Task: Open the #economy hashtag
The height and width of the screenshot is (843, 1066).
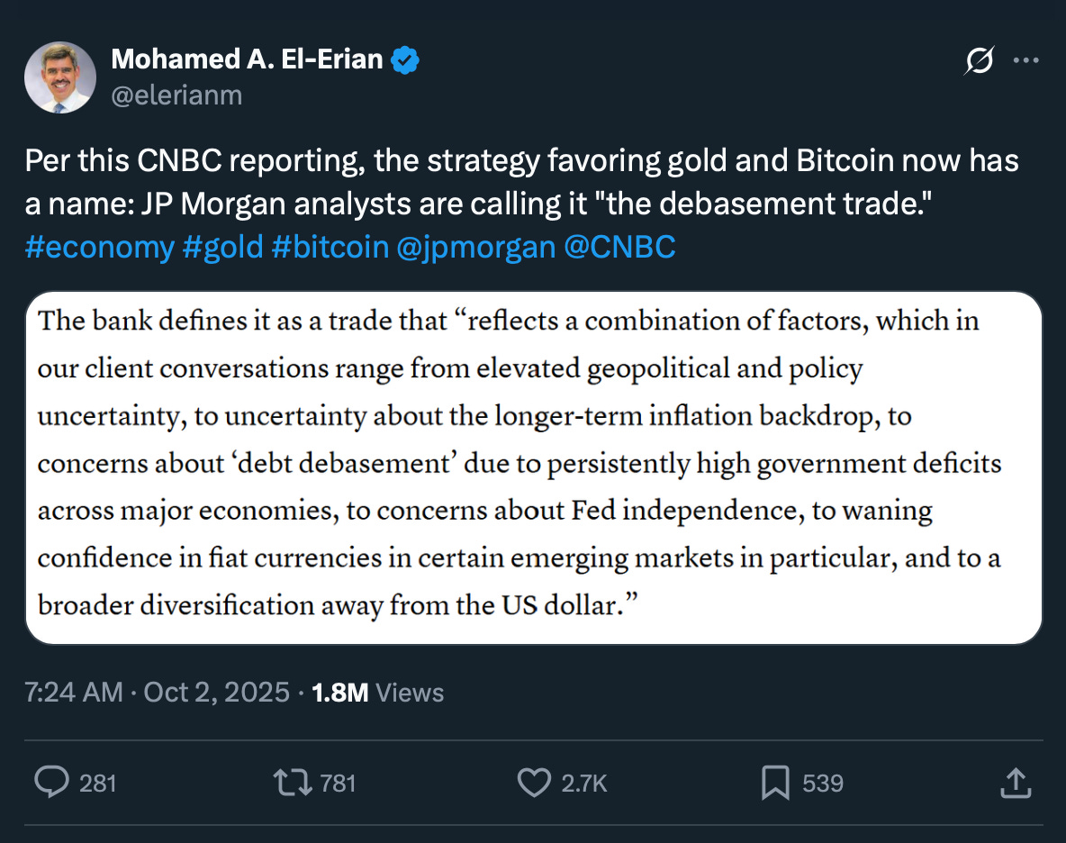Action: point(99,247)
